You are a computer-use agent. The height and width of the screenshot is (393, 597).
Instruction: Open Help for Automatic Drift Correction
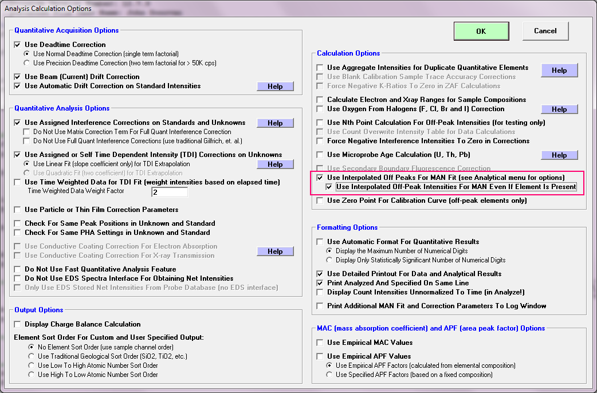pyautogui.click(x=275, y=87)
